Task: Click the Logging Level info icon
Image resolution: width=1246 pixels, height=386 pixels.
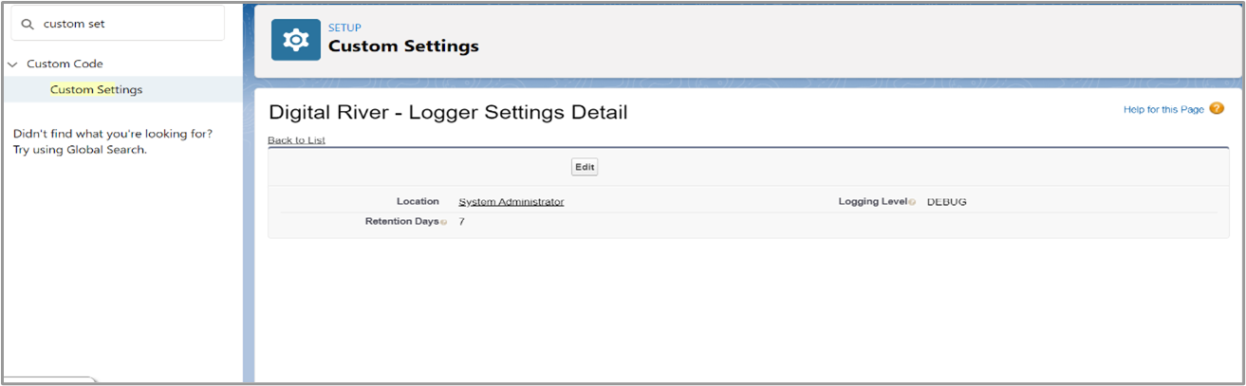Action: click(x=912, y=203)
